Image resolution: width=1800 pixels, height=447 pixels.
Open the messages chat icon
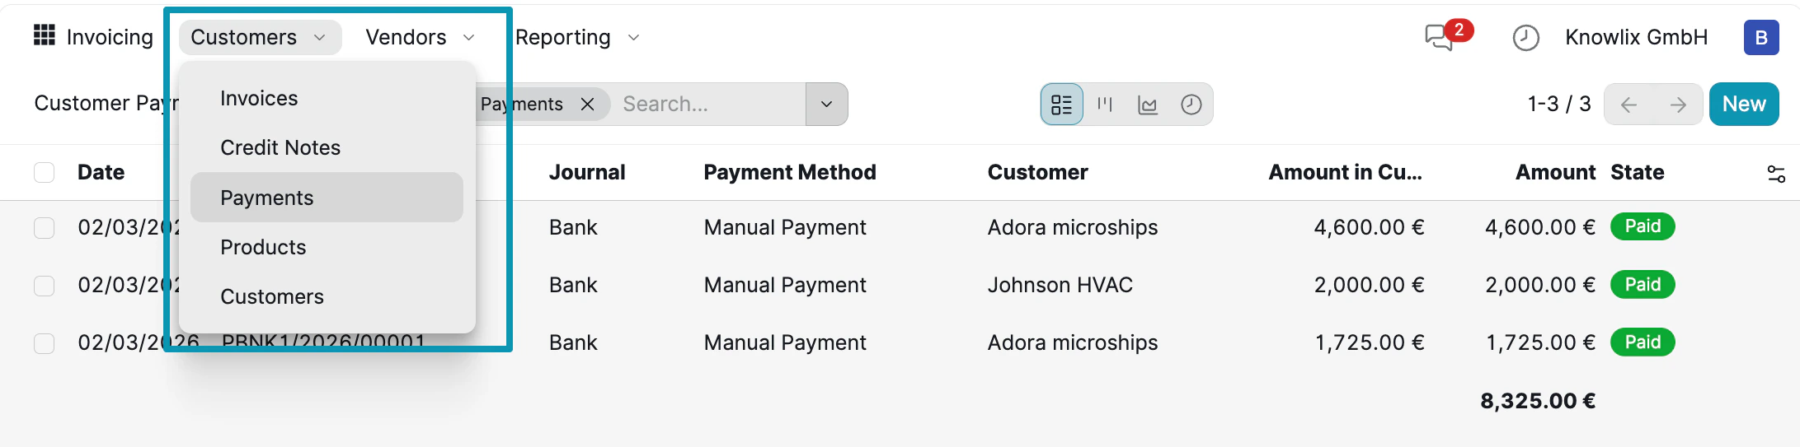[x=1440, y=38]
